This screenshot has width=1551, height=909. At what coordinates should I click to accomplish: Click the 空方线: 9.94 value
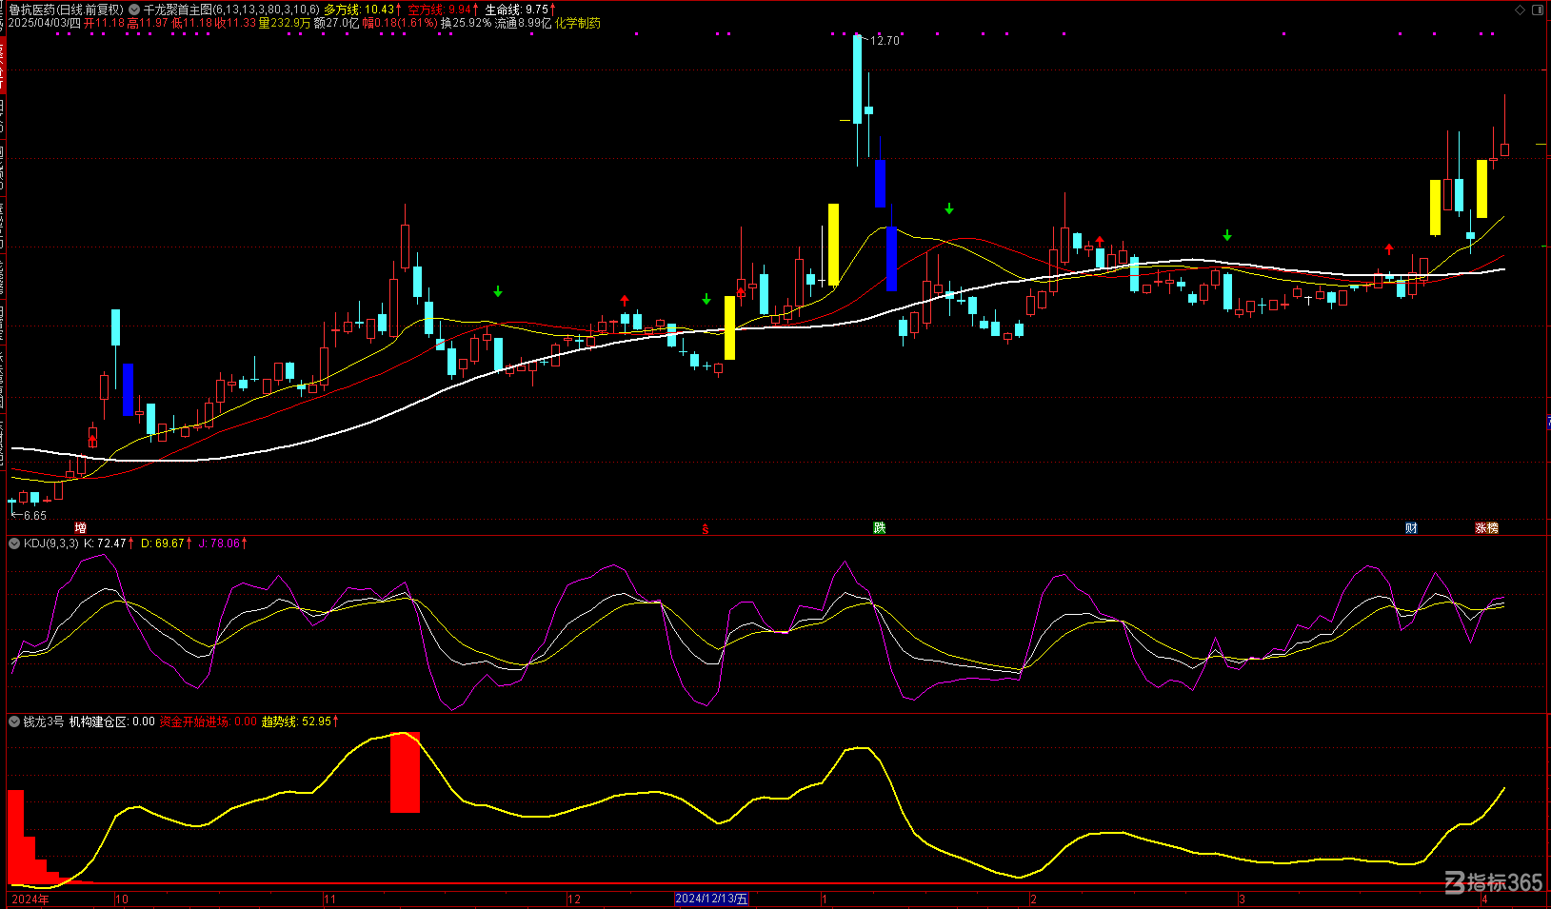[439, 10]
